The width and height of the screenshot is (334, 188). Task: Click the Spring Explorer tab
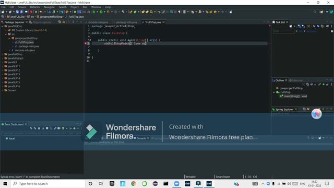(284, 109)
